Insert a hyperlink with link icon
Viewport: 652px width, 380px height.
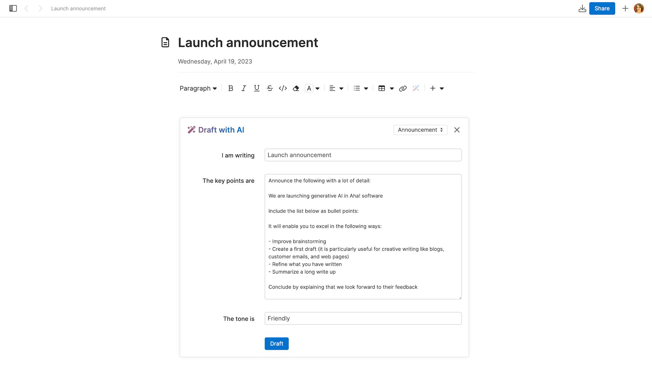coord(403,88)
